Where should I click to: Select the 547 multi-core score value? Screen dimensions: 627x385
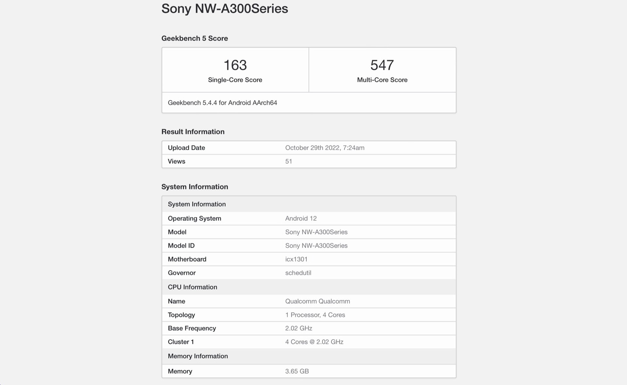(382, 65)
